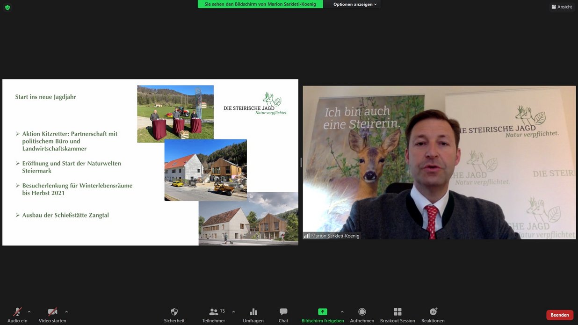578x325 pixels.
Task: Open the Reaktionen reactions menu
Action: (x=433, y=312)
